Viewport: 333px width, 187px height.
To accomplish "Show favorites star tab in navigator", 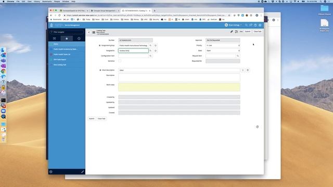I will coord(67,38).
